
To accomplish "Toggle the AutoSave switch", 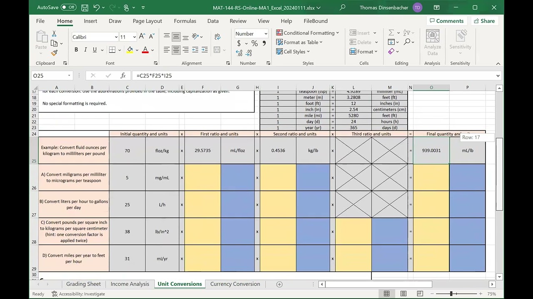I will (x=68, y=7).
